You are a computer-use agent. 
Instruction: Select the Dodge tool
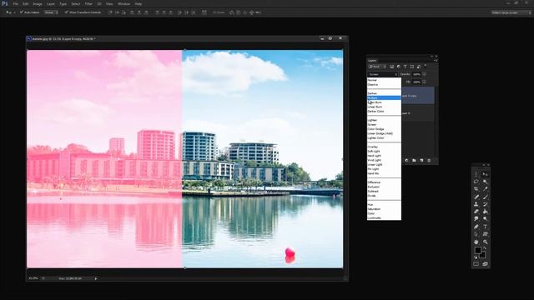tap(486, 219)
